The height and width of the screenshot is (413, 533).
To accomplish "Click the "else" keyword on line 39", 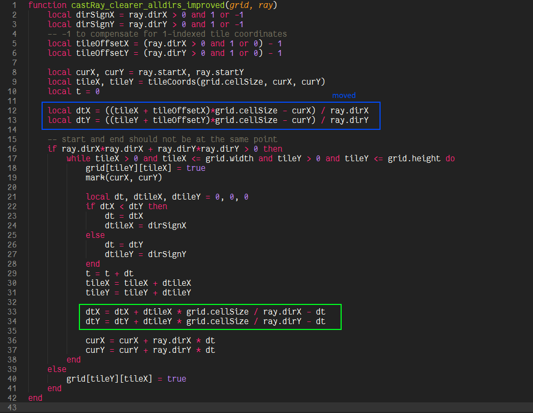I will (x=57, y=369).
